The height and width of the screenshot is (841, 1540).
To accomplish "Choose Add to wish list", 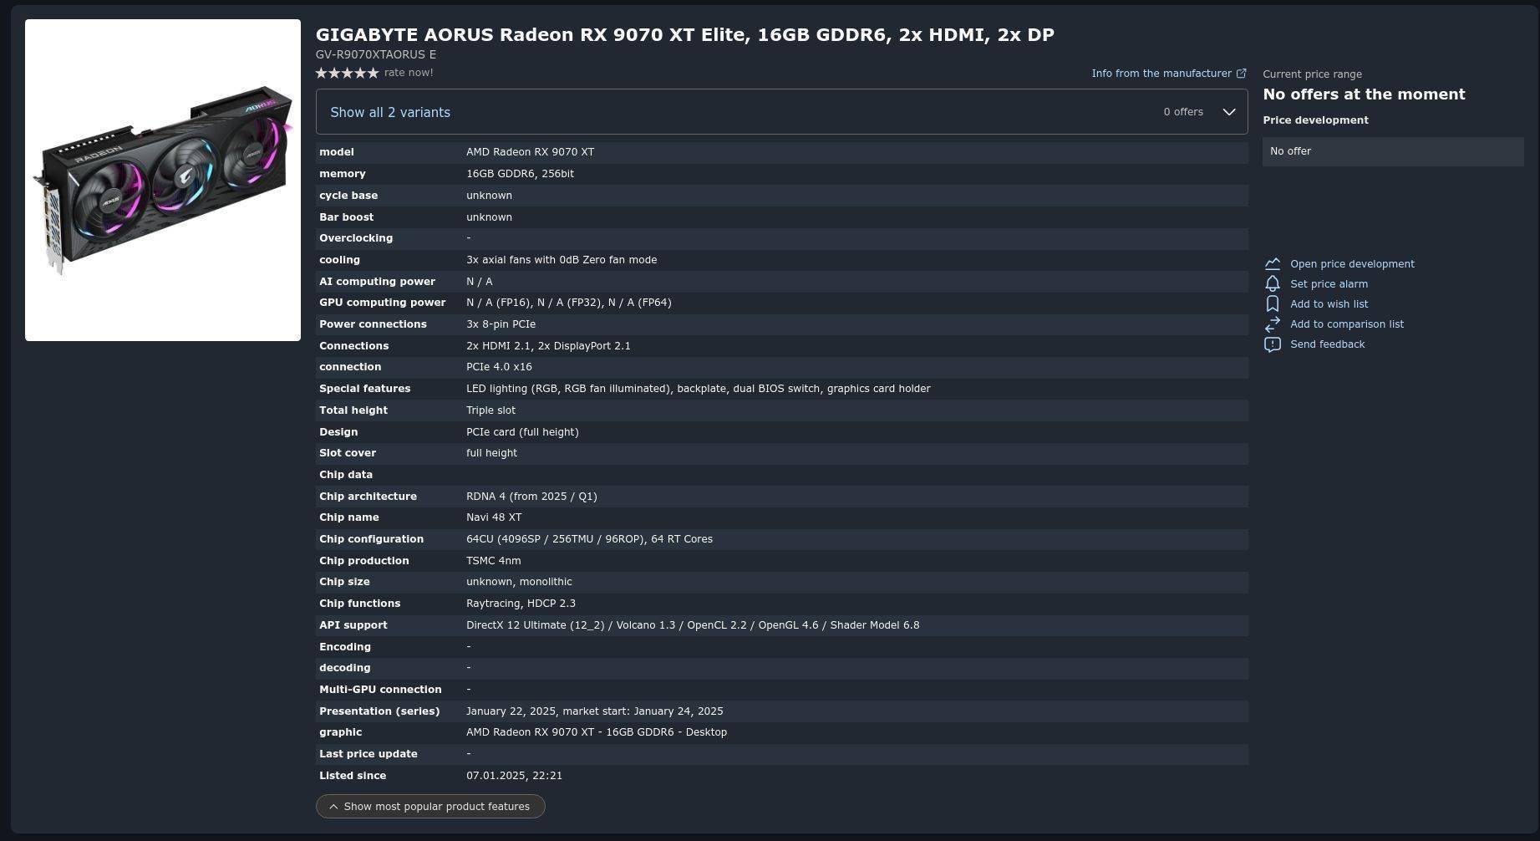I will 1329,304.
